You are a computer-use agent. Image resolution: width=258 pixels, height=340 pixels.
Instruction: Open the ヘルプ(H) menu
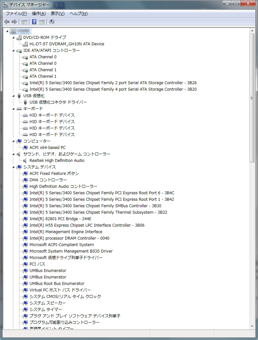point(79,14)
